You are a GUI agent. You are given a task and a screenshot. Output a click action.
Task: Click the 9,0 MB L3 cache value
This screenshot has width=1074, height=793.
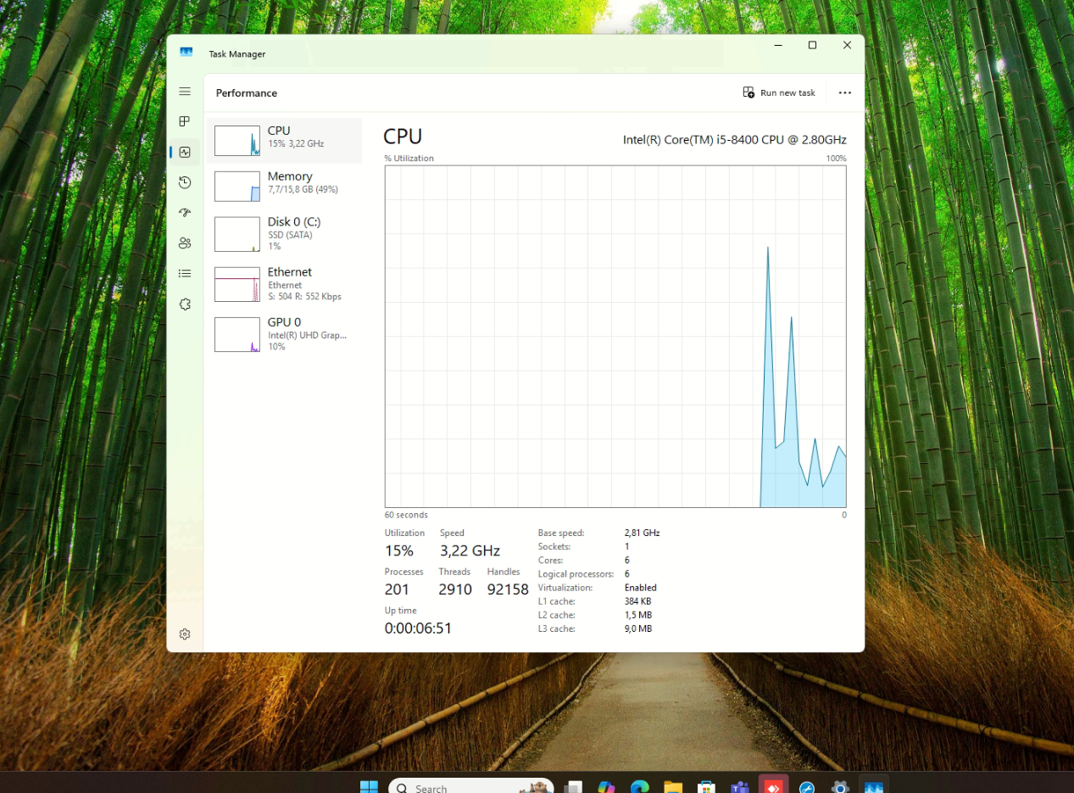(x=637, y=629)
